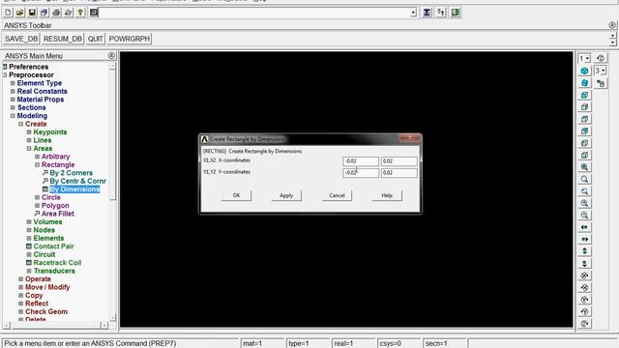Click the Y2 coordinate input field
Viewport: 619px width, 348px height.
point(399,173)
